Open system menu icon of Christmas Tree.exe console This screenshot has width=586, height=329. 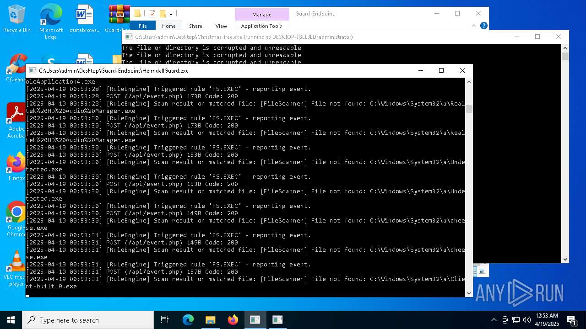click(x=129, y=37)
